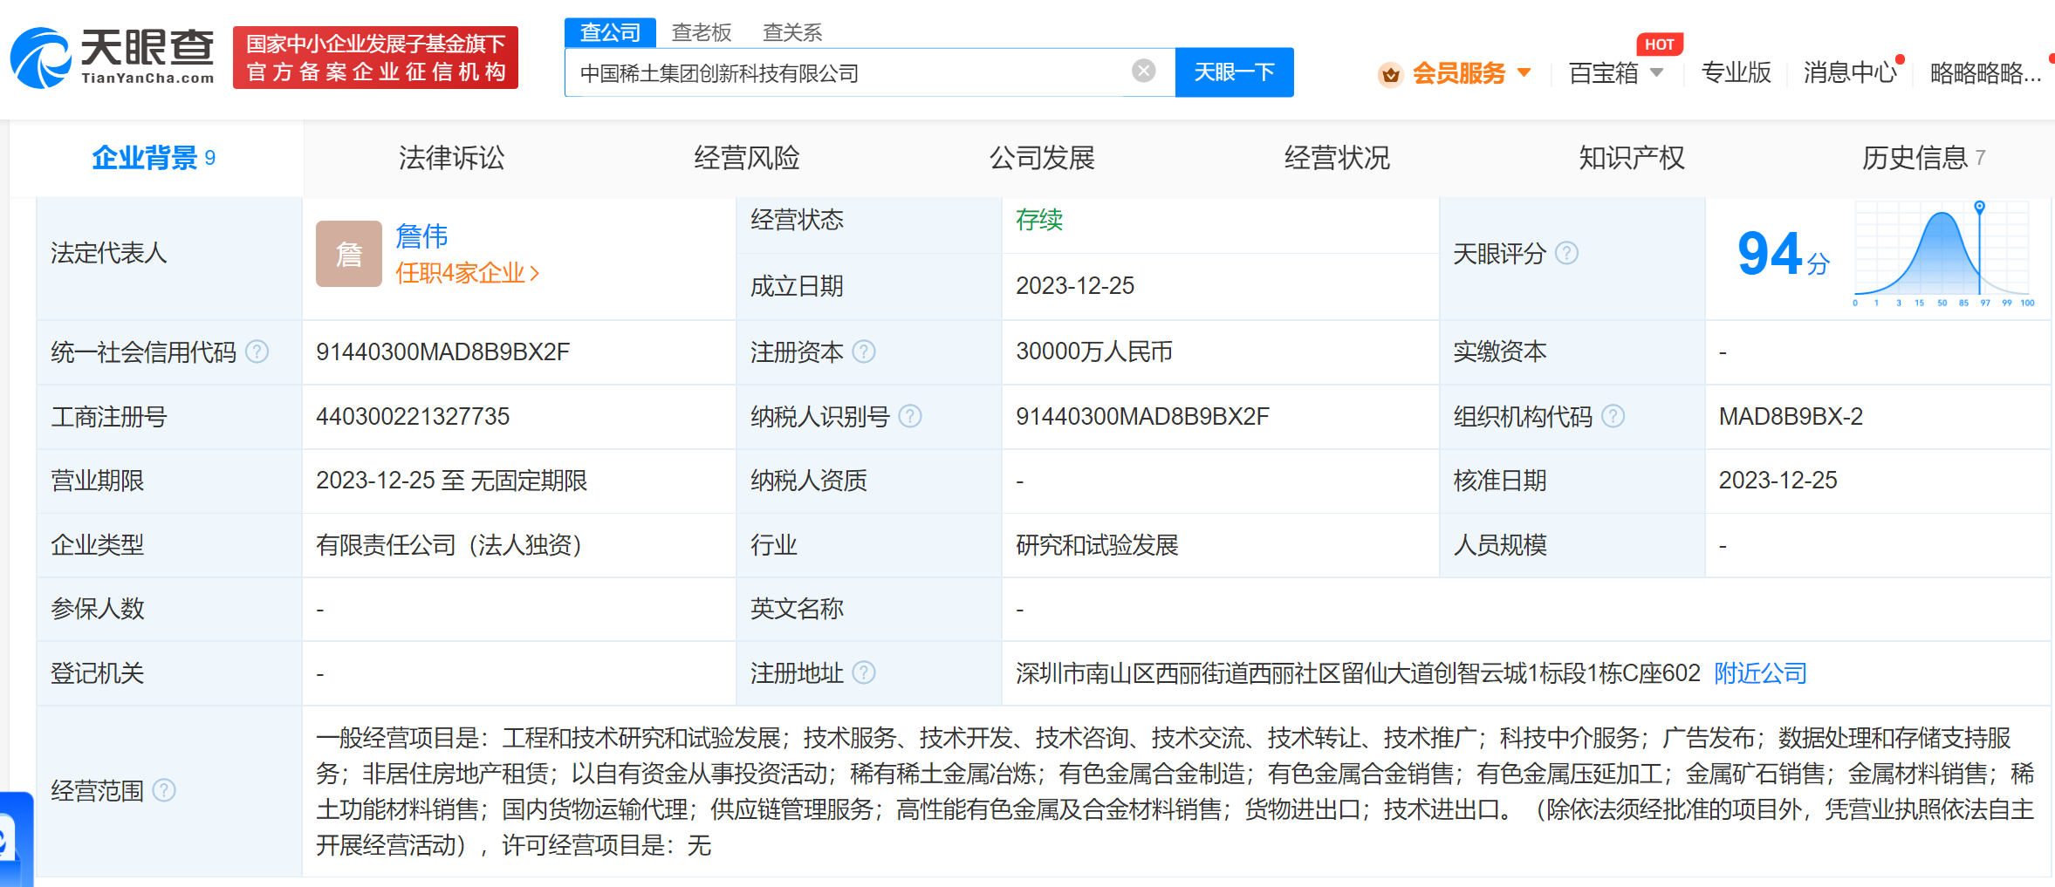Open legal representative 詹伟 link

click(x=421, y=235)
